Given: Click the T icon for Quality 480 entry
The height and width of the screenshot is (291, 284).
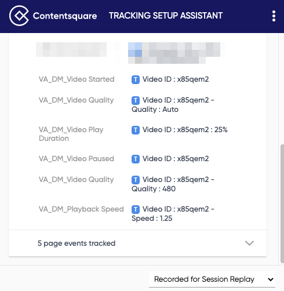Looking at the screenshot, I should coord(136,180).
